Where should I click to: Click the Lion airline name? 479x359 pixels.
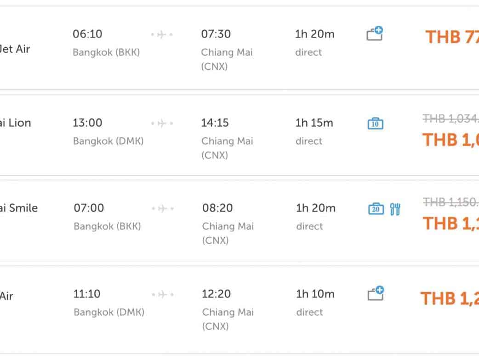[x=15, y=123]
